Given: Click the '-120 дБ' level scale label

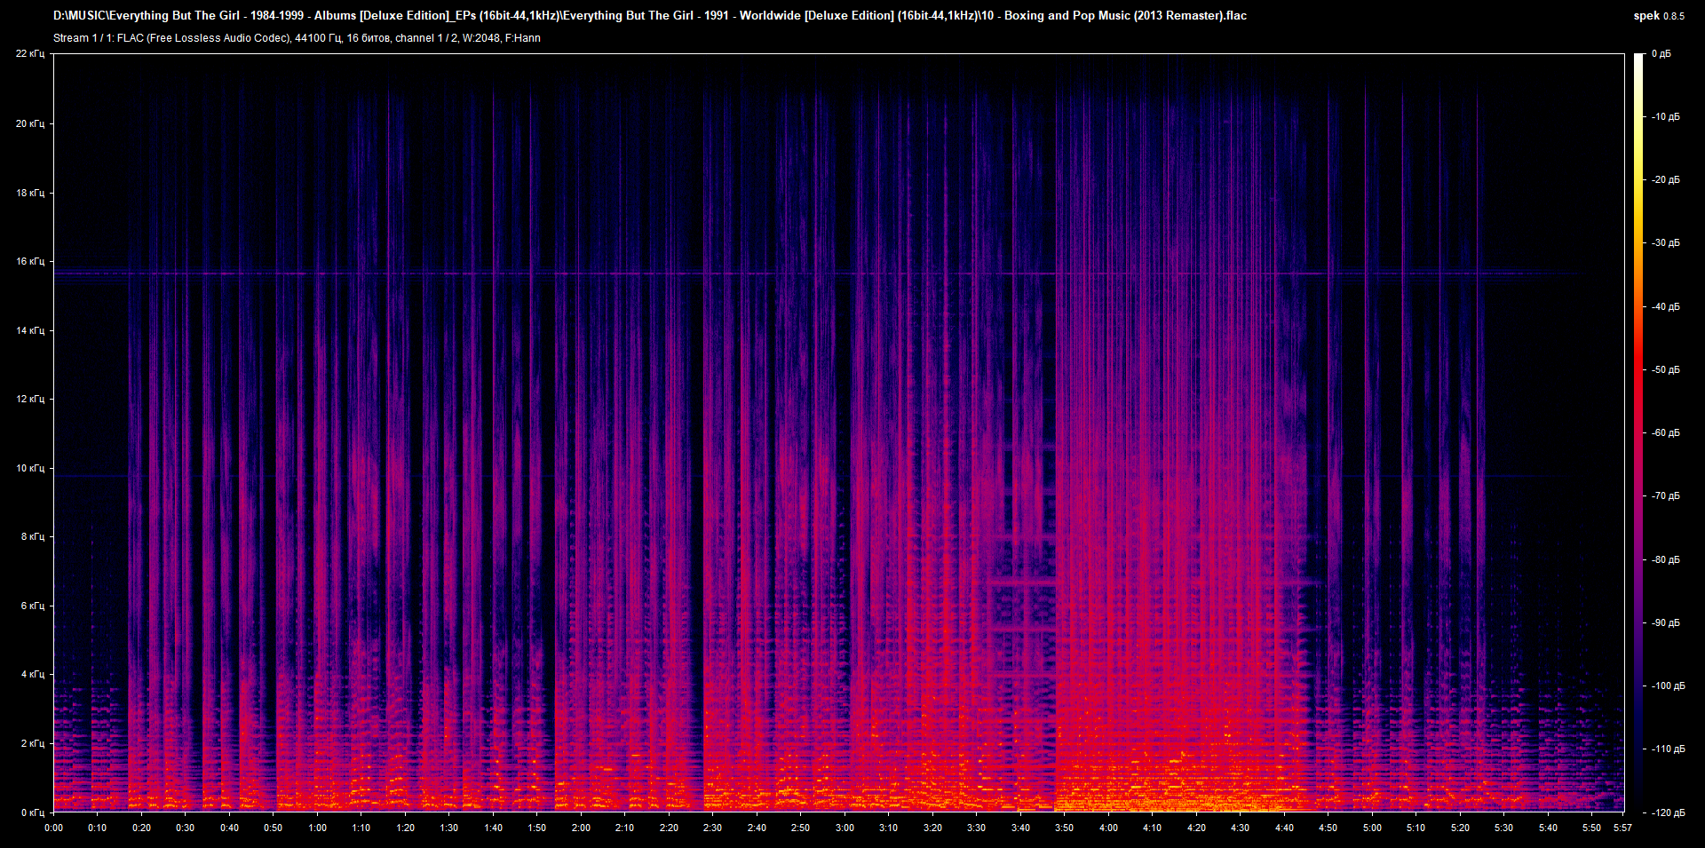Looking at the screenshot, I should (1668, 813).
